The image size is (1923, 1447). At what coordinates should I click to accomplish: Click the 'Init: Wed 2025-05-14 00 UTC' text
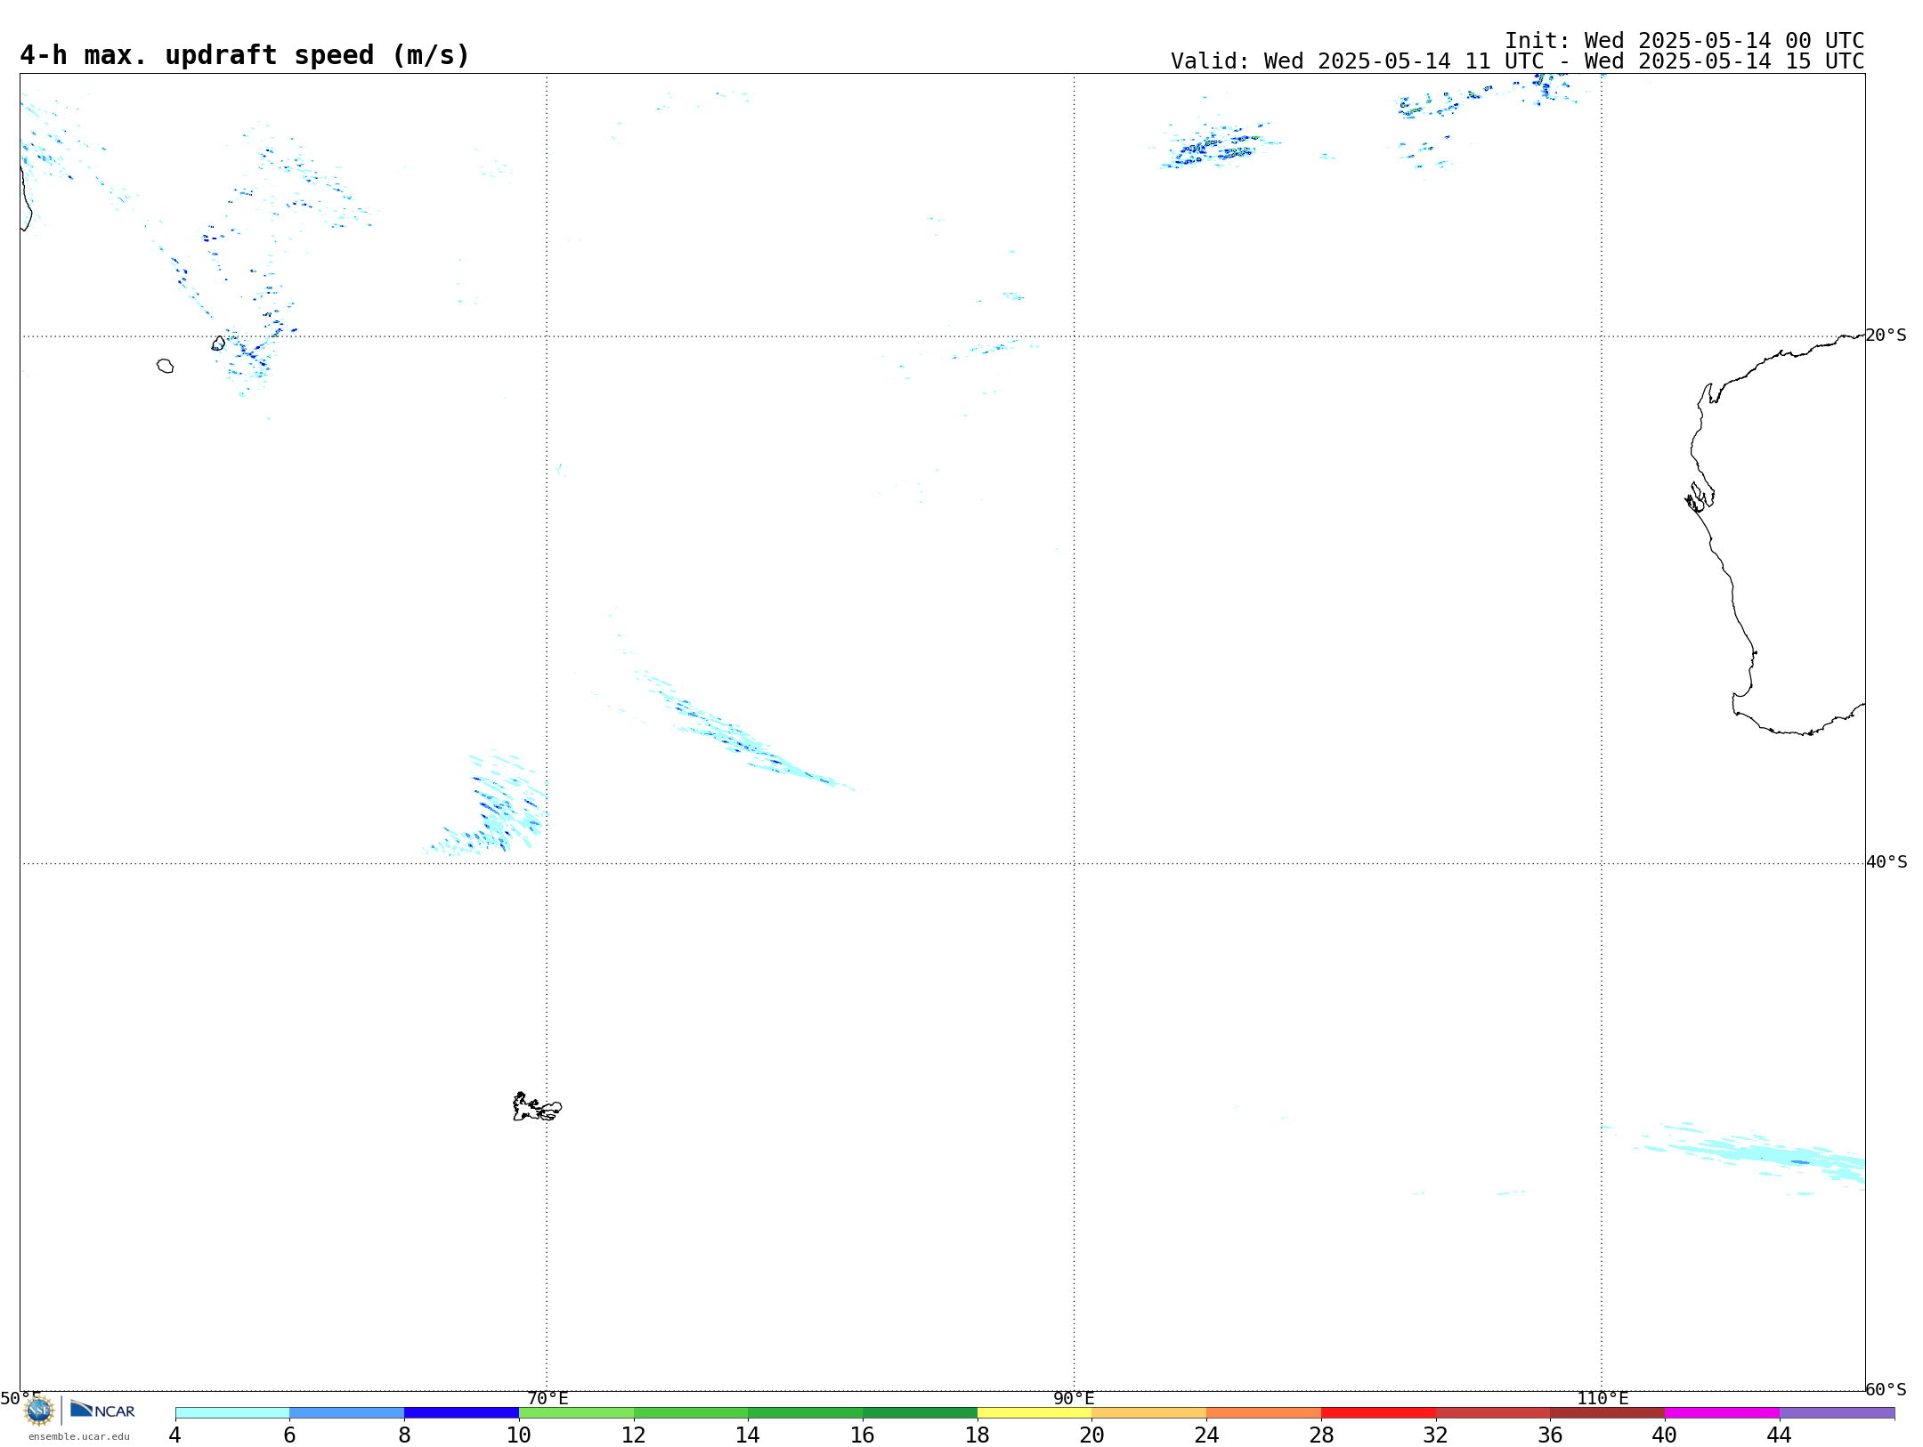(1684, 41)
